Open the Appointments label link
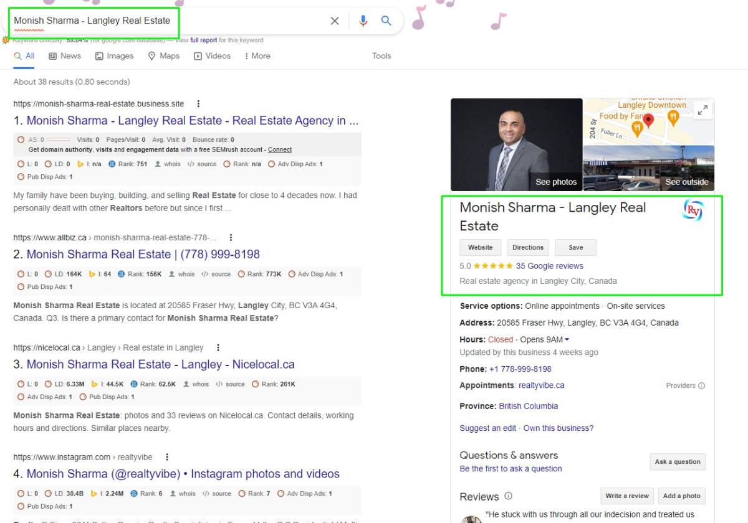 point(487,385)
